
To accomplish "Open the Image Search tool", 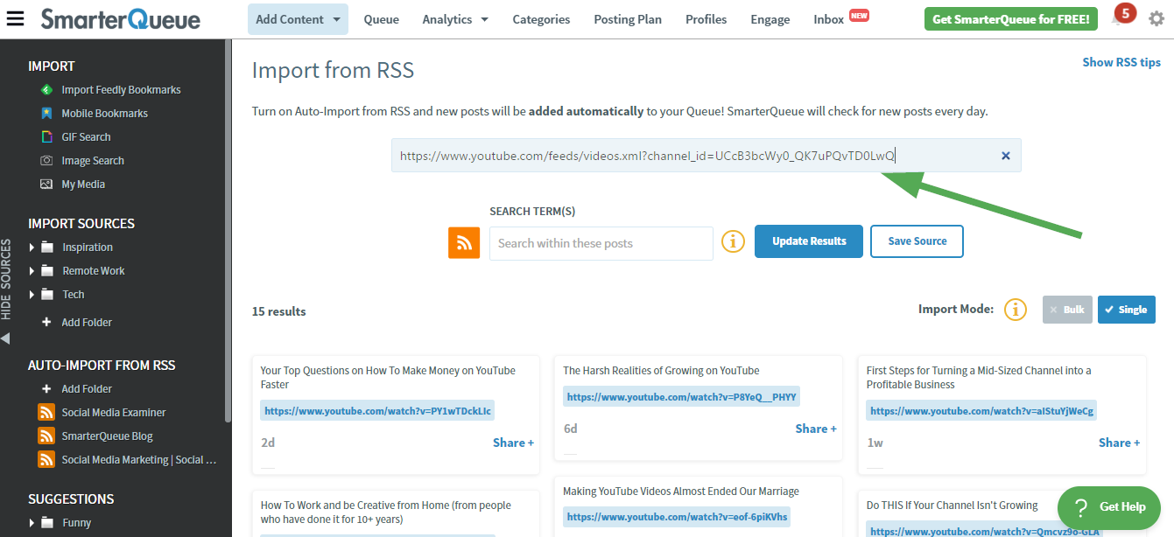I will tap(91, 160).
